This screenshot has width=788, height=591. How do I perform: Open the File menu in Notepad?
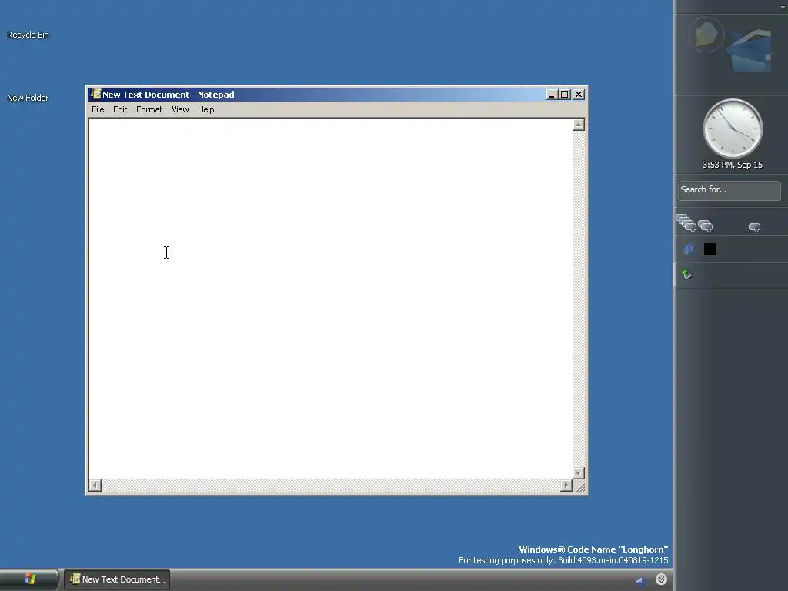pyautogui.click(x=98, y=109)
